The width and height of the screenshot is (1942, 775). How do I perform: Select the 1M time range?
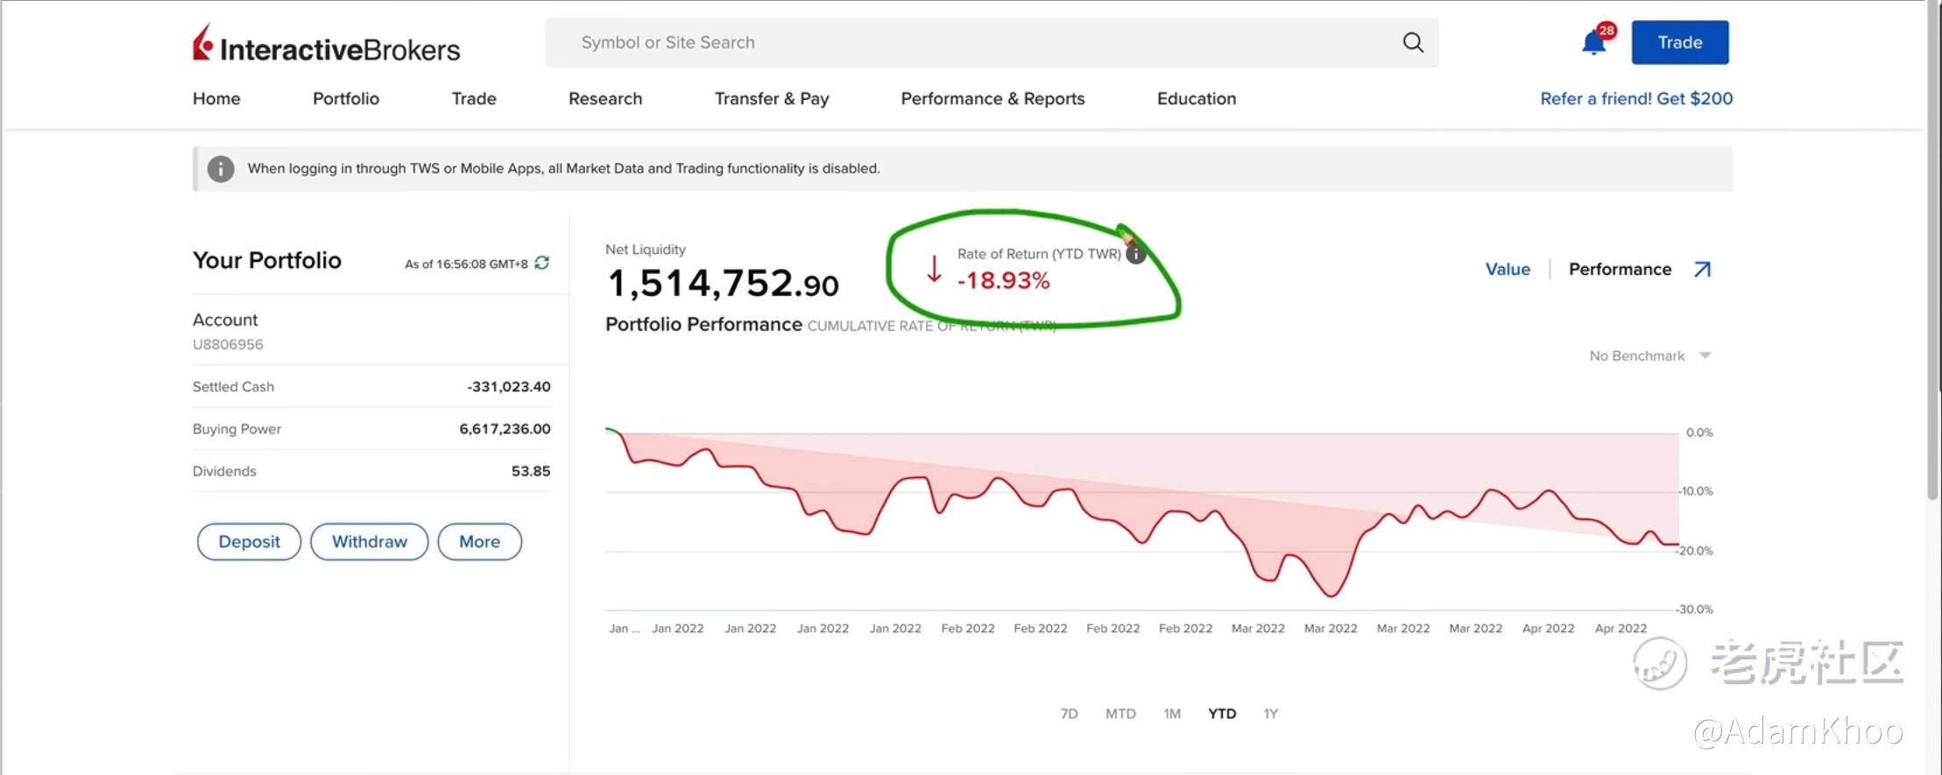[1172, 714]
